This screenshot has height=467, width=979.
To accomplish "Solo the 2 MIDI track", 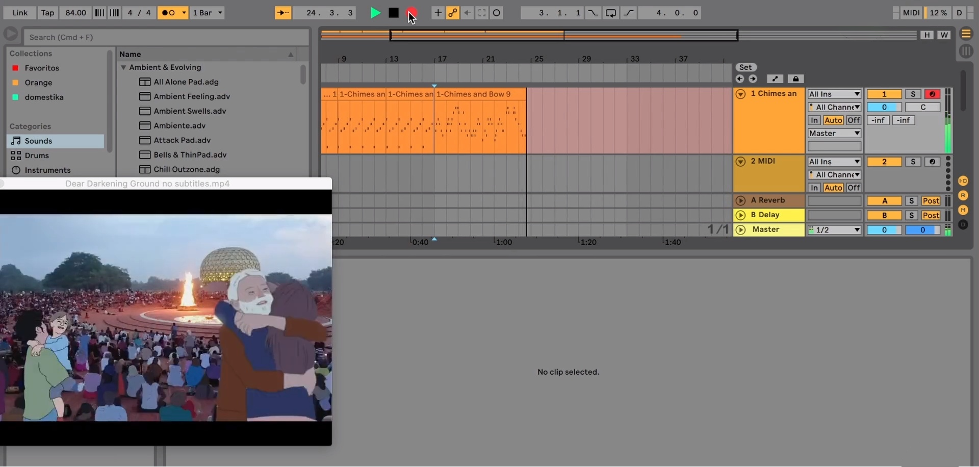I will coord(913,162).
